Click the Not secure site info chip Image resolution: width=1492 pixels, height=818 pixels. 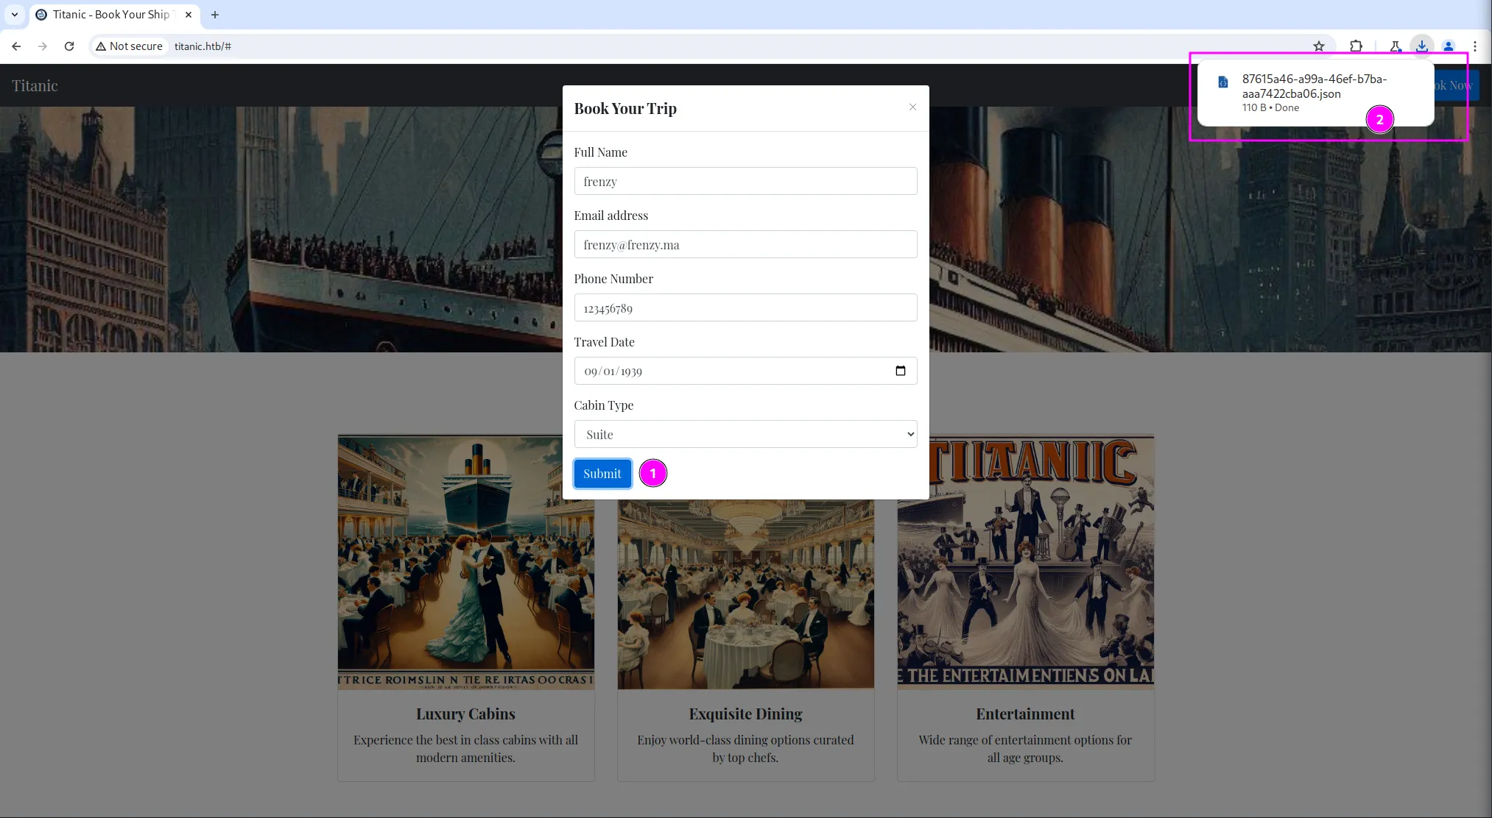[129, 46]
